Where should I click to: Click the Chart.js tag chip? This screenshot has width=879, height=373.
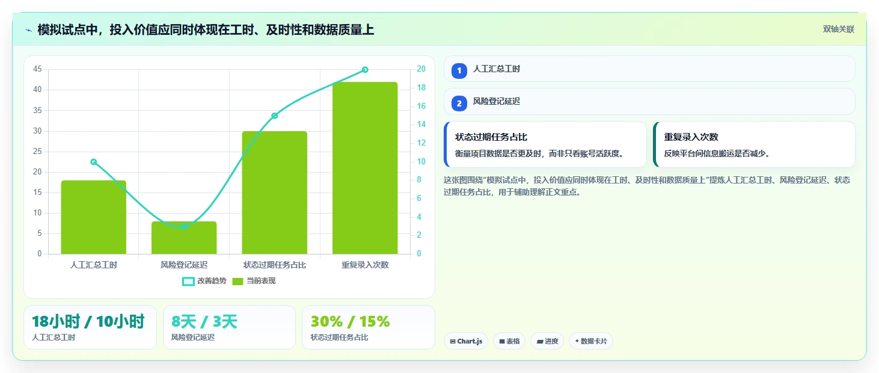click(466, 341)
